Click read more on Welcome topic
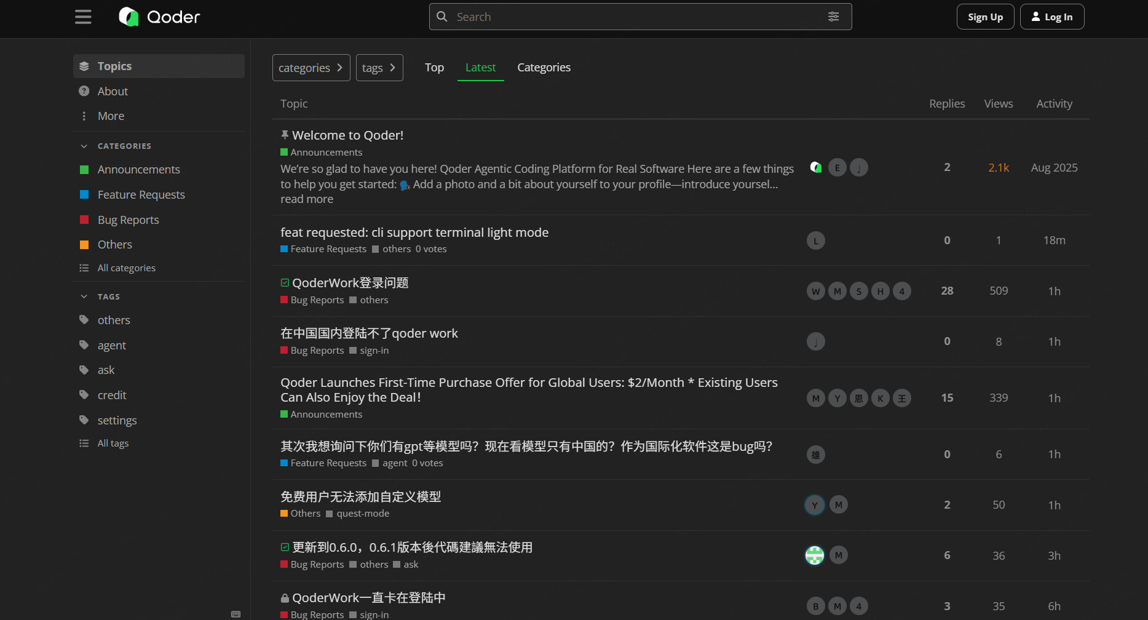Viewport: 1148px width, 620px height. tap(307, 199)
